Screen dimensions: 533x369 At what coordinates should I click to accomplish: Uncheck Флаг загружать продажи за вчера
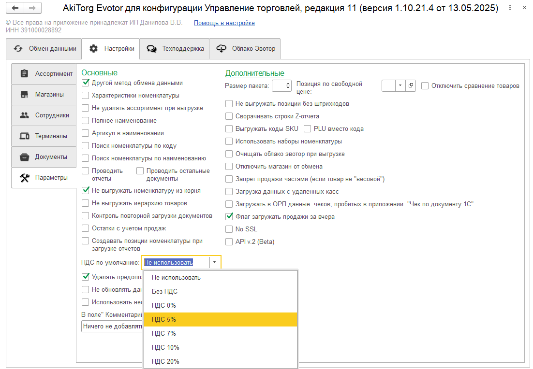[229, 216]
